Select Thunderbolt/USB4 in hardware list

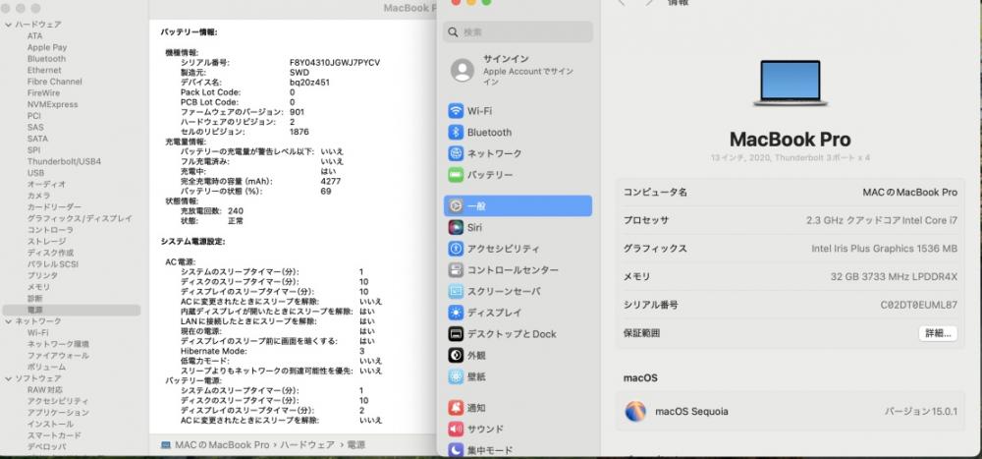point(64,162)
